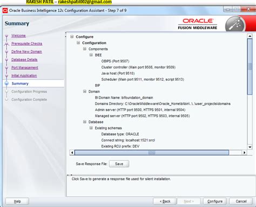Go to Prerequisite Checks step
The height and width of the screenshot is (207, 256).
point(26,43)
